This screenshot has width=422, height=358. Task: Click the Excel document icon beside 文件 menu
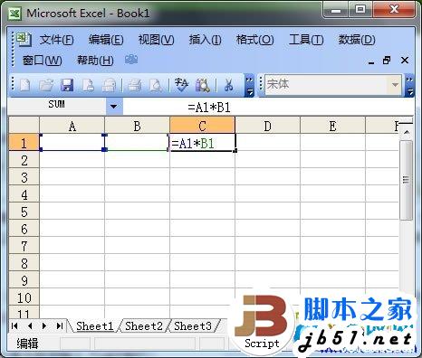24,39
